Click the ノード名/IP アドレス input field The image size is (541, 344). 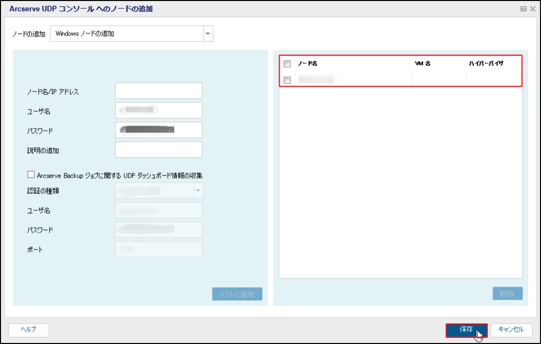[x=159, y=91]
